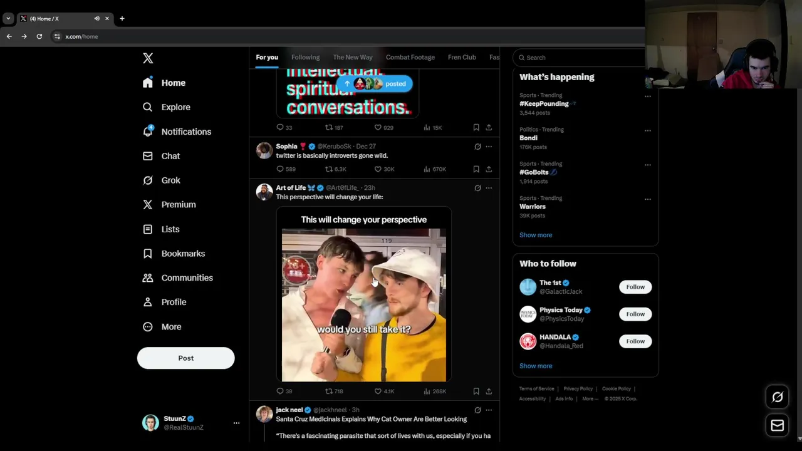Follow Physics Today
The height and width of the screenshot is (451, 802).
[x=635, y=314]
